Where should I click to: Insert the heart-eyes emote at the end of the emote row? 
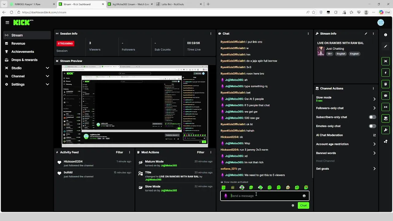tap(306, 188)
